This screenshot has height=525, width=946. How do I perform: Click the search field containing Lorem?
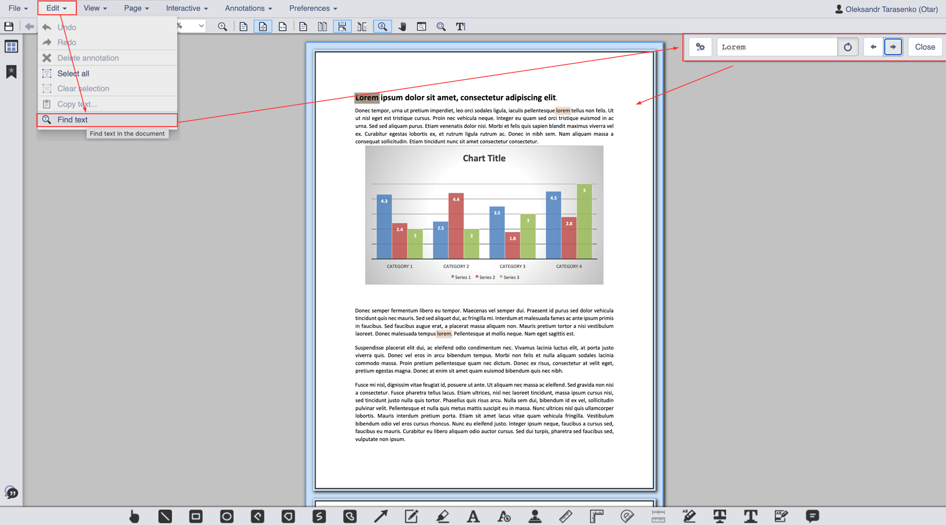[x=777, y=47]
